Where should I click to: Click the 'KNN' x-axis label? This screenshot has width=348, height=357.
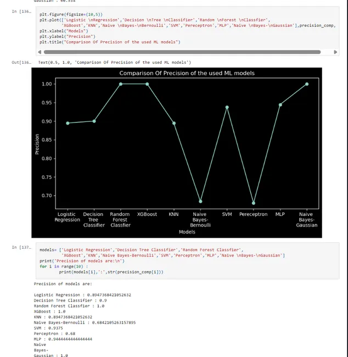pos(173,214)
